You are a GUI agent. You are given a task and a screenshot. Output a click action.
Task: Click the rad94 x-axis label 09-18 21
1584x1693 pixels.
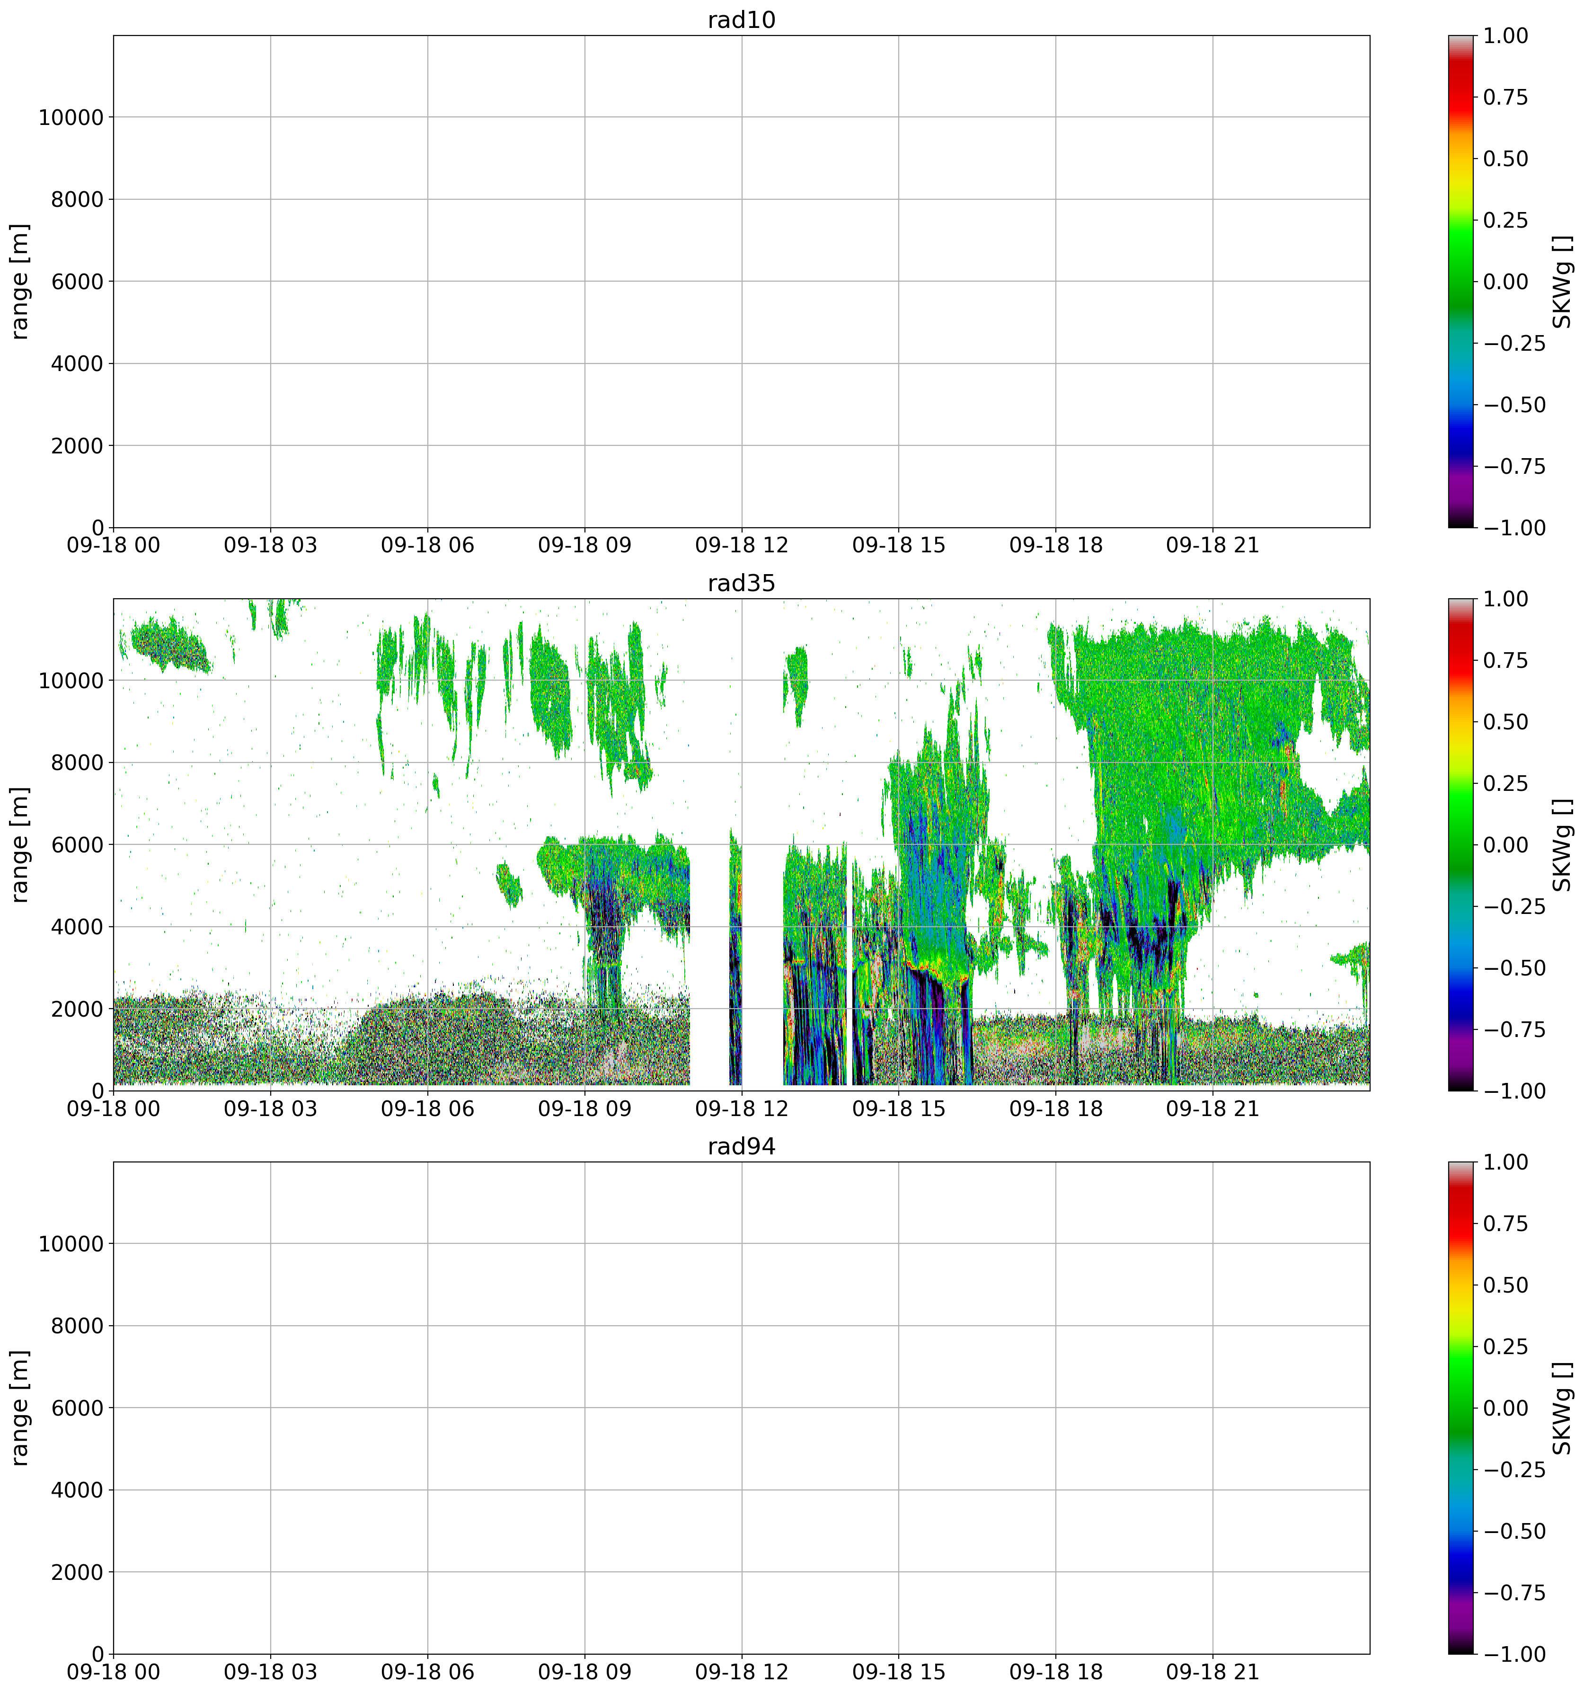click(x=1212, y=1673)
